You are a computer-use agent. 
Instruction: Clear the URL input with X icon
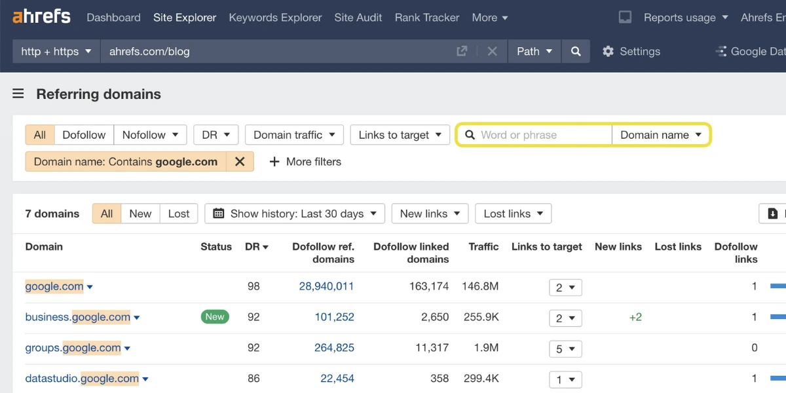point(493,51)
